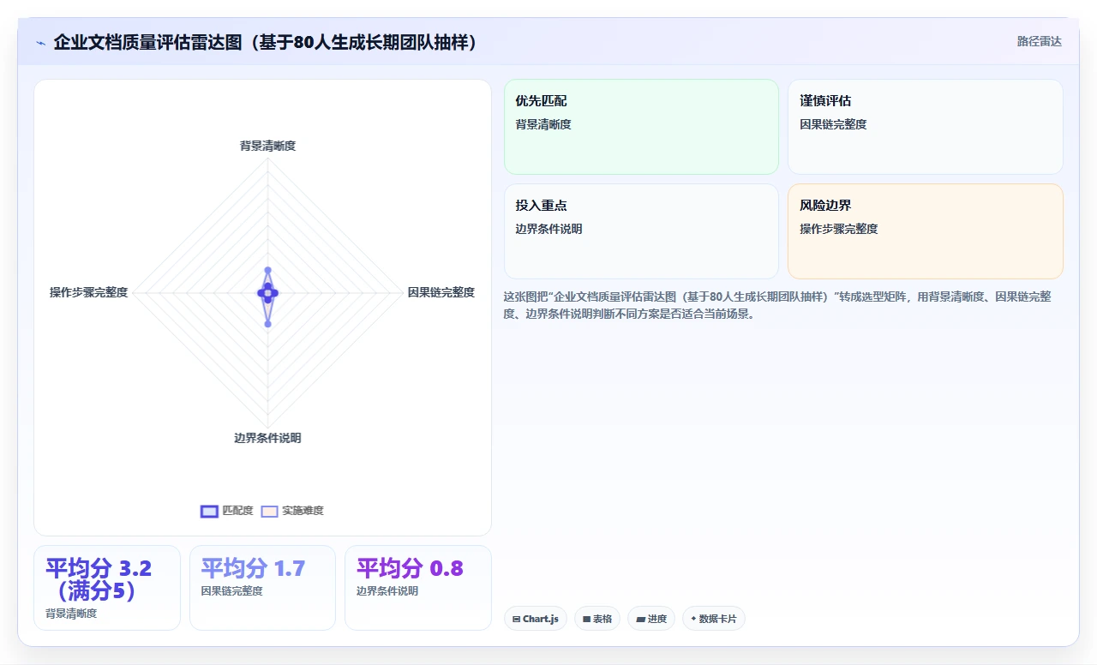The height and width of the screenshot is (665, 1097).
Task: Click 操作步骤完整度 text in 风险边界 card
Action: coord(839,229)
